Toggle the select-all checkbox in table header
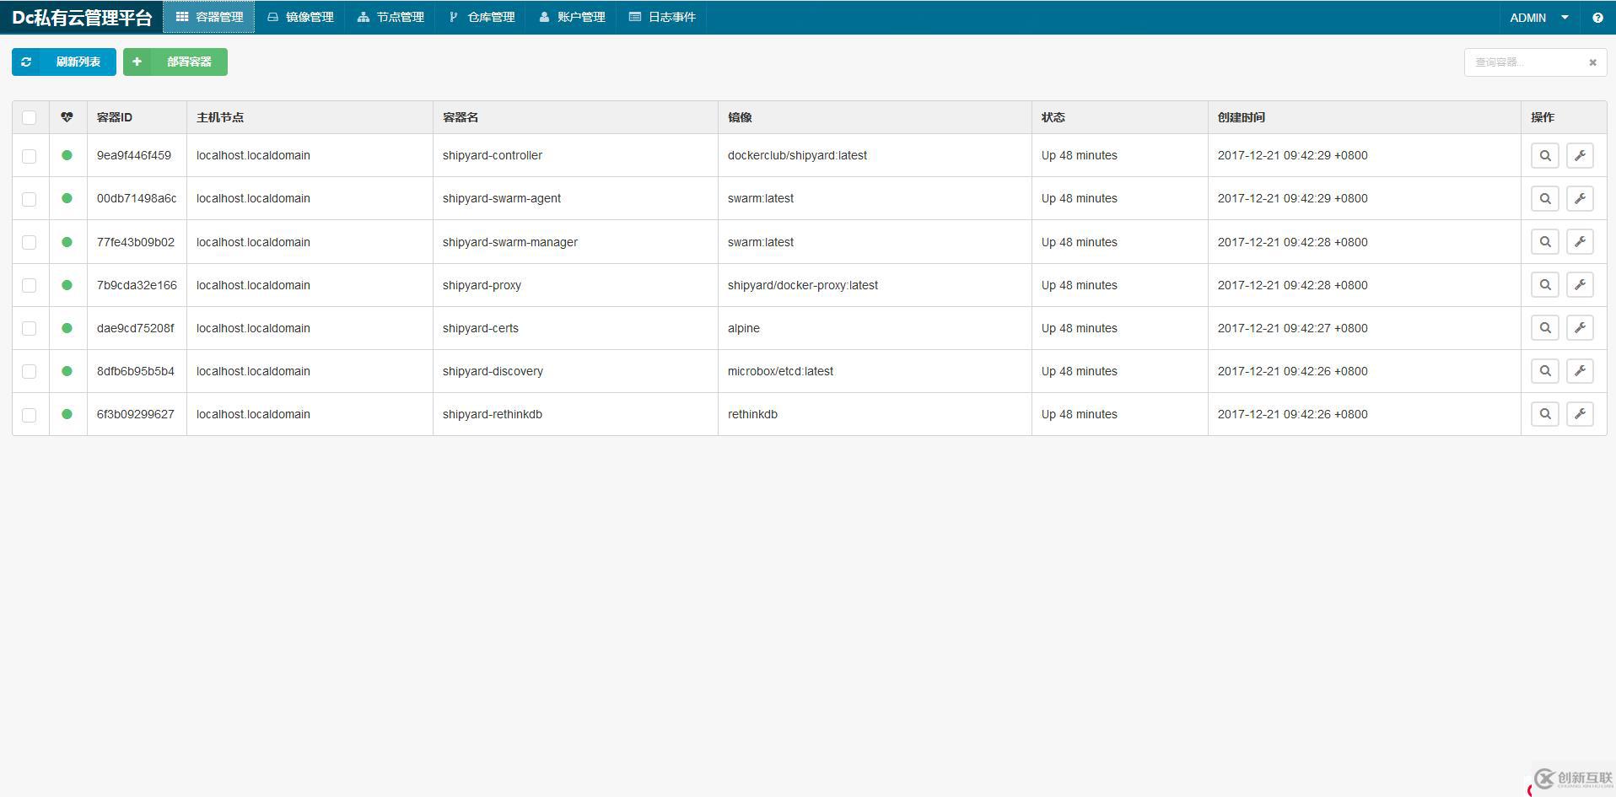Viewport: 1616px width, 797px height. [x=30, y=118]
